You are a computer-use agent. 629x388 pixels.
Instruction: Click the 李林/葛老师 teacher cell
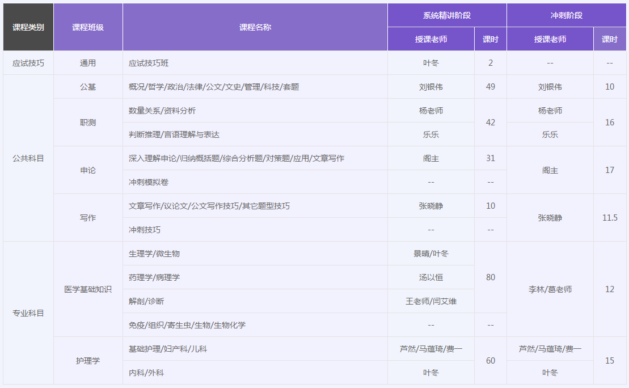pos(550,289)
